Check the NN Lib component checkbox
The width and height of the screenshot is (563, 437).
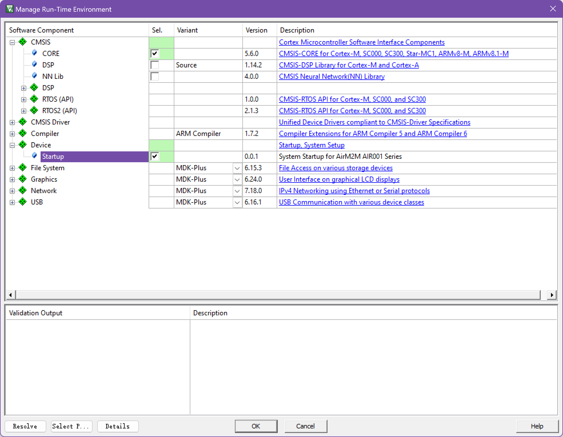tap(155, 76)
